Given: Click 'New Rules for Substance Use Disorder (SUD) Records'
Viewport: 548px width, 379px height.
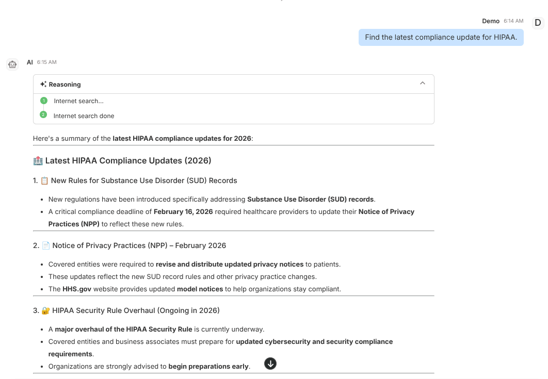Looking at the screenshot, I should (x=144, y=180).
